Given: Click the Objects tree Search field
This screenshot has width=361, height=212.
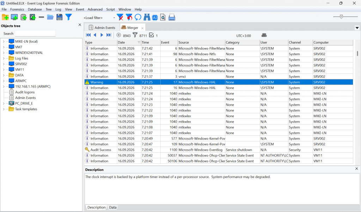Looking at the screenshot, I should pyautogui.click(x=35, y=33).
